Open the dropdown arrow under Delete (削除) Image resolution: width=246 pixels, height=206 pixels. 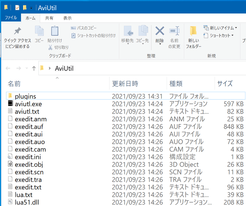click(x=160, y=44)
